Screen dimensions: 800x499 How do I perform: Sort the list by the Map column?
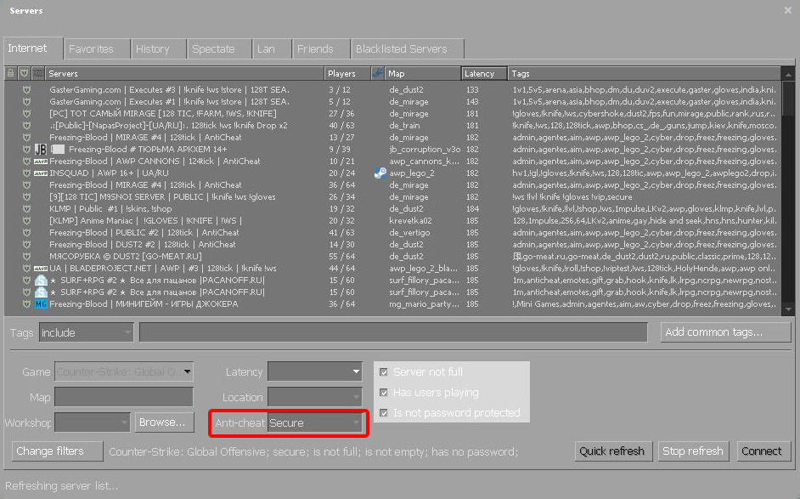tap(422, 74)
